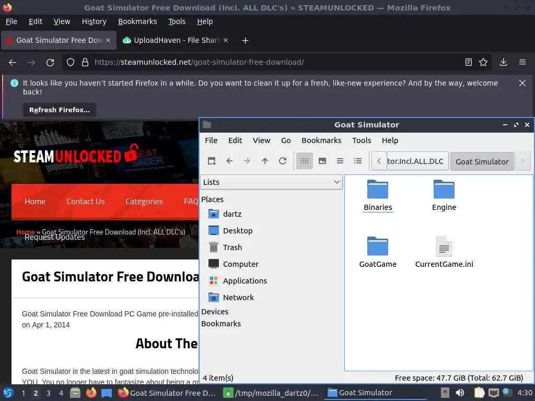The image size is (535, 401).
Task: Switch to the UploadHaven - File Sharing tab
Action: click(x=176, y=40)
